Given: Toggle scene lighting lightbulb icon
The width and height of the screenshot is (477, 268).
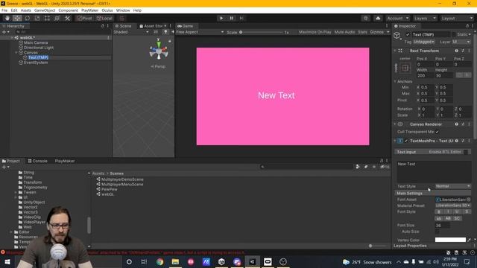Looking at the screenshot, I should [165, 32].
